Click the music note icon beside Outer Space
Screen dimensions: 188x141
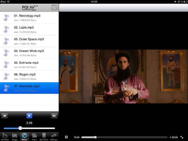(x=6, y=41)
